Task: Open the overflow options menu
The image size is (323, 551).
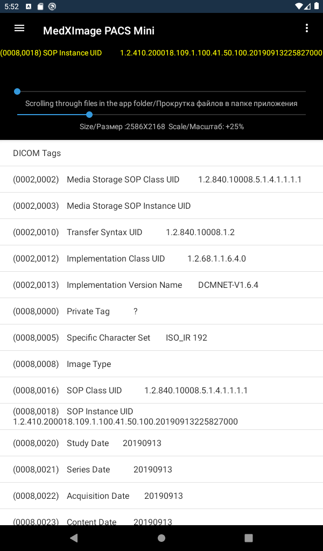Action: [x=307, y=28]
